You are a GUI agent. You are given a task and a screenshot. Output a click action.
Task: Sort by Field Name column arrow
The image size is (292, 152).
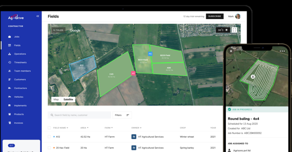[x=67, y=128]
